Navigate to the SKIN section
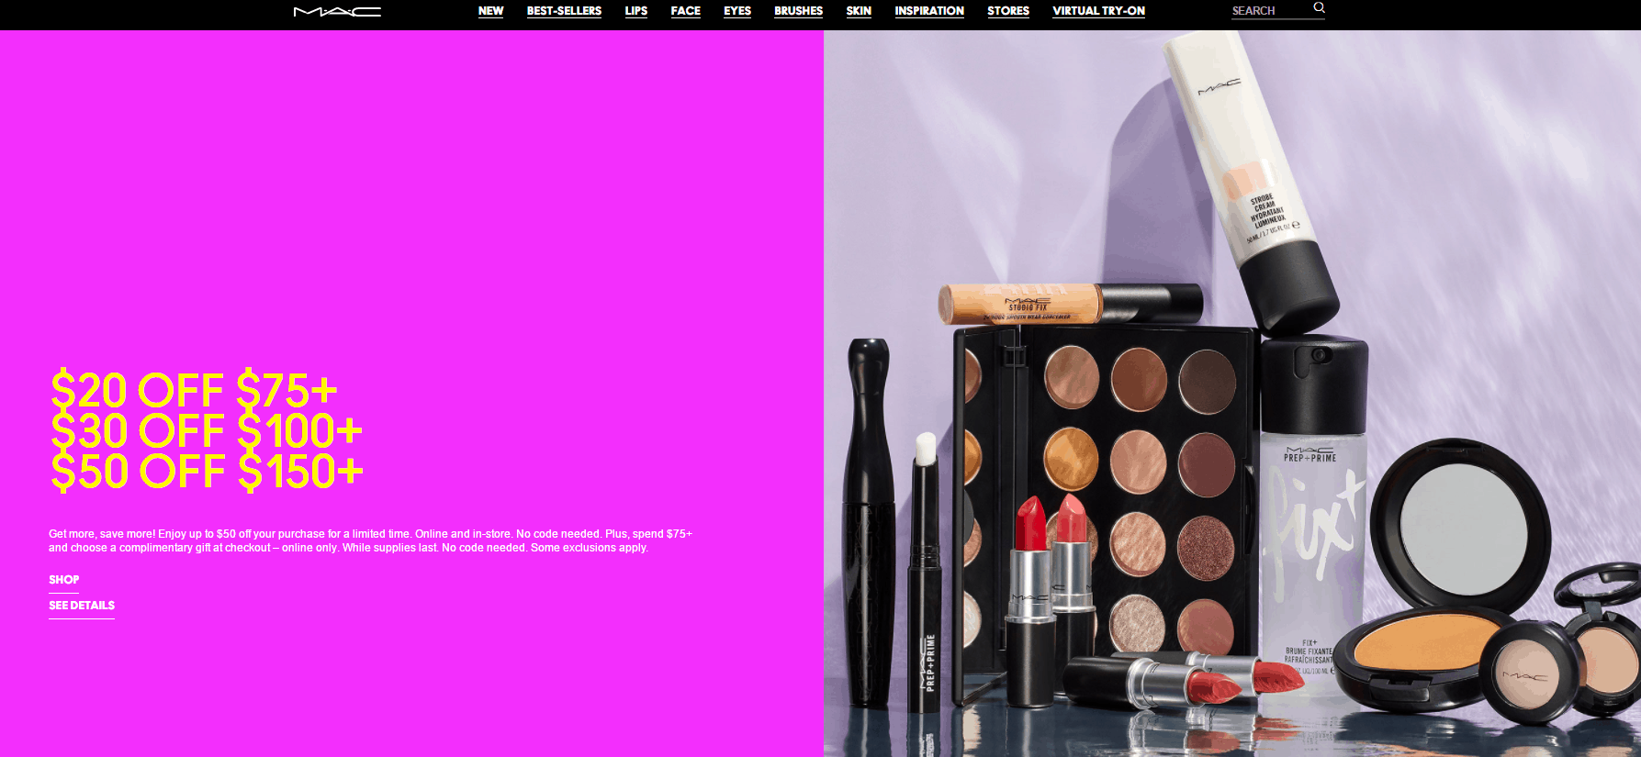Screen dimensions: 1641x757 tap(859, 11)
